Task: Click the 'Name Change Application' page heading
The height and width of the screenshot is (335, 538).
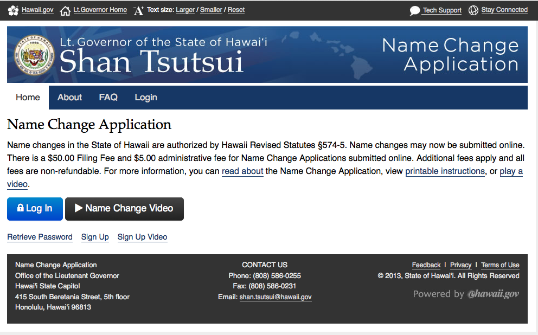Action: (x=89, y=125)
